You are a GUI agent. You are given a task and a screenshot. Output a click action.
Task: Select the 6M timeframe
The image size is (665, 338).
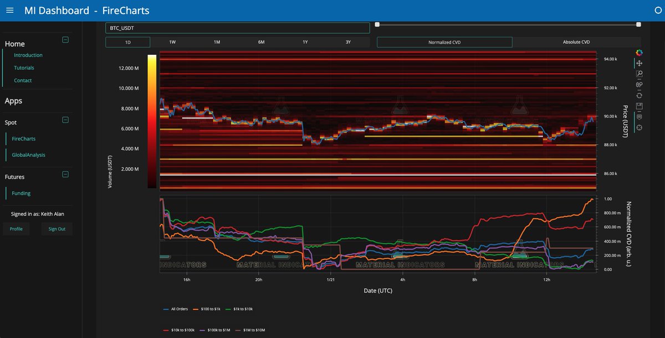261,42
